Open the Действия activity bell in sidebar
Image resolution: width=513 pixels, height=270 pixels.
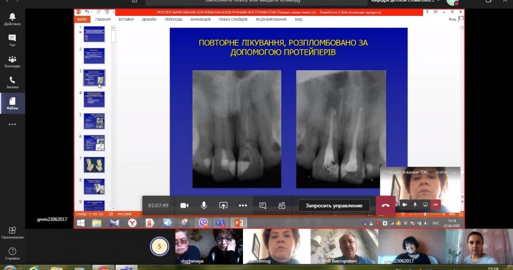(12, 18)
